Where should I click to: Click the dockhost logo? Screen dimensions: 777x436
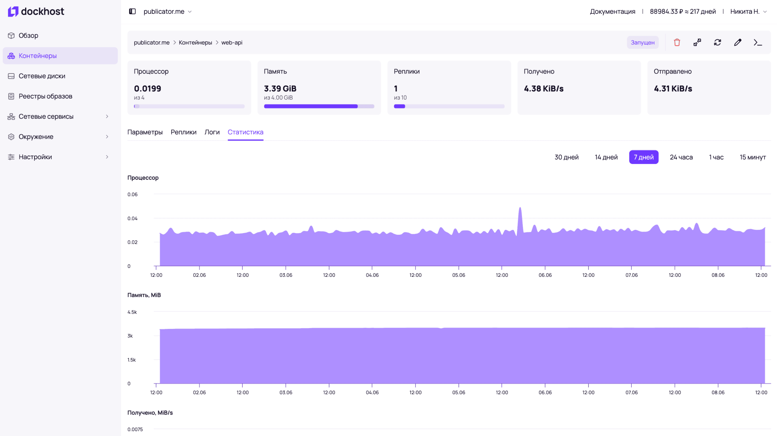(x=36, y=11)
